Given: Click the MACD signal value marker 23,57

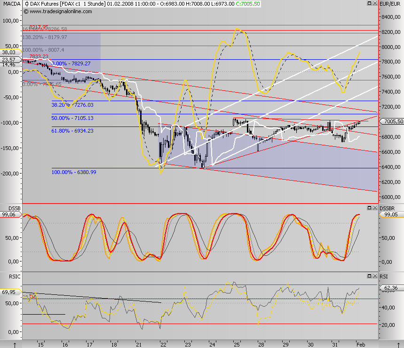Looking at the screenshot, I should pos(10,60).
